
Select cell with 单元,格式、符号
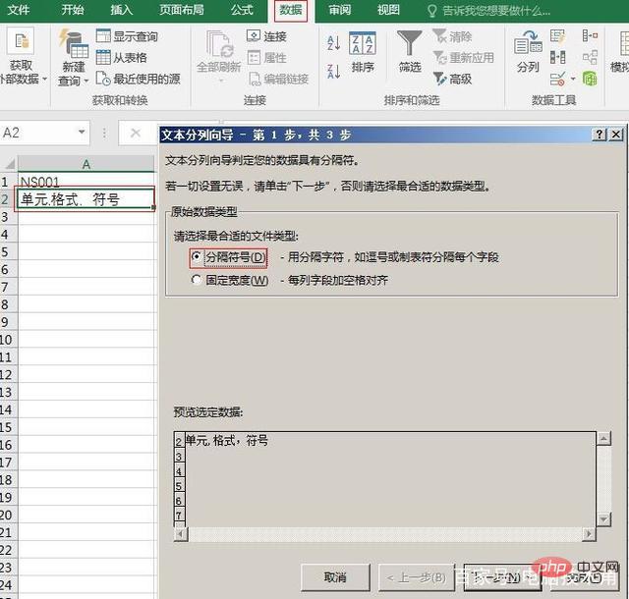click(86, 199)
